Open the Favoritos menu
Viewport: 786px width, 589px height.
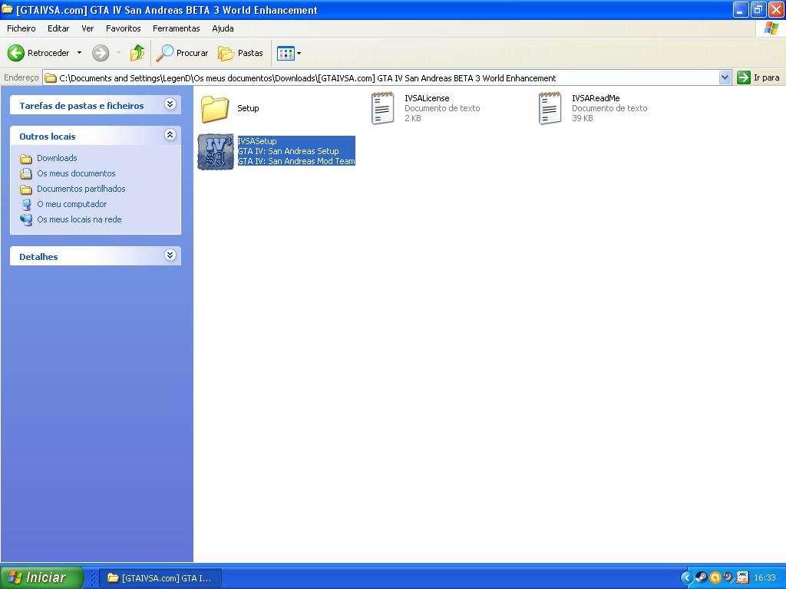tap(124, 28)
